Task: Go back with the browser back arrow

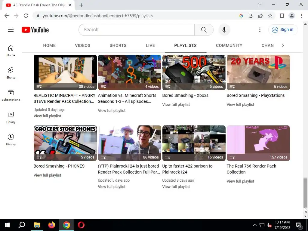Action: coord(7,16)
